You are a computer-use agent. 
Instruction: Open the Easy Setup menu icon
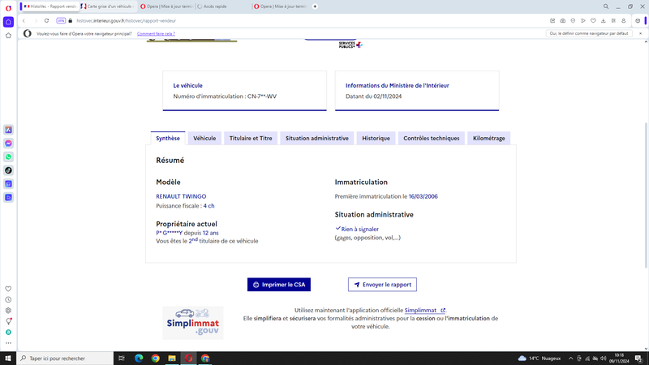[613, 21]
